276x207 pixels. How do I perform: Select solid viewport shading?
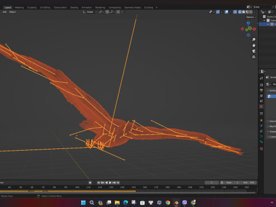244,12
